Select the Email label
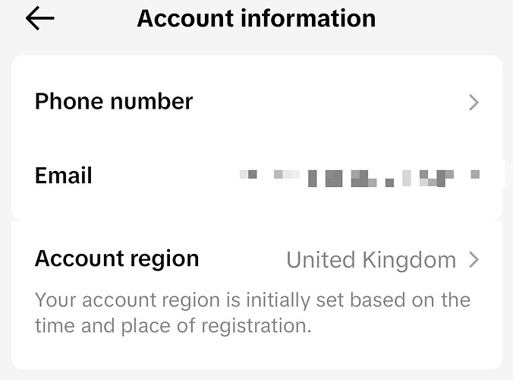This screenshot has height=380, width=513. click(x=63, y=176)
